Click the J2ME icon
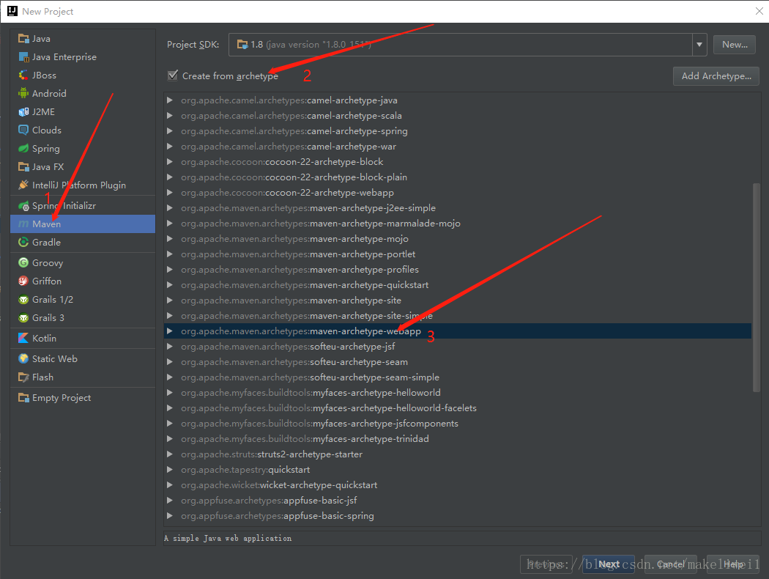The width and height of the screenshot is (769, 579). 23,112
